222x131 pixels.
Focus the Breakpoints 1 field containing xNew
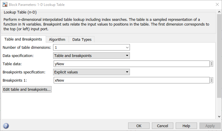click(131, 80)
